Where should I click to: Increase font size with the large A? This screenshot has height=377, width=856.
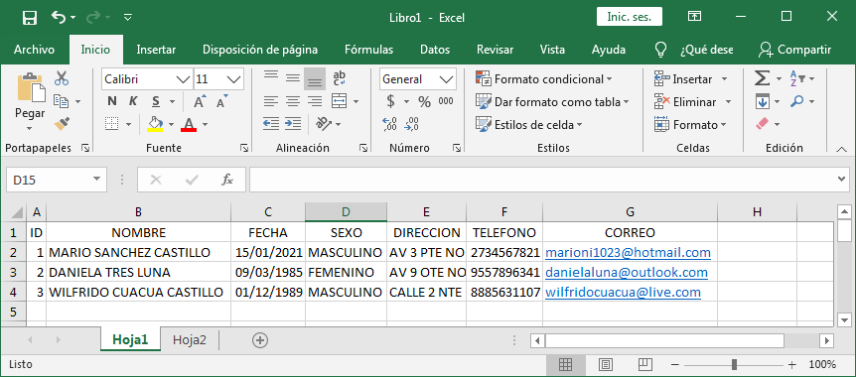[200, 101]
